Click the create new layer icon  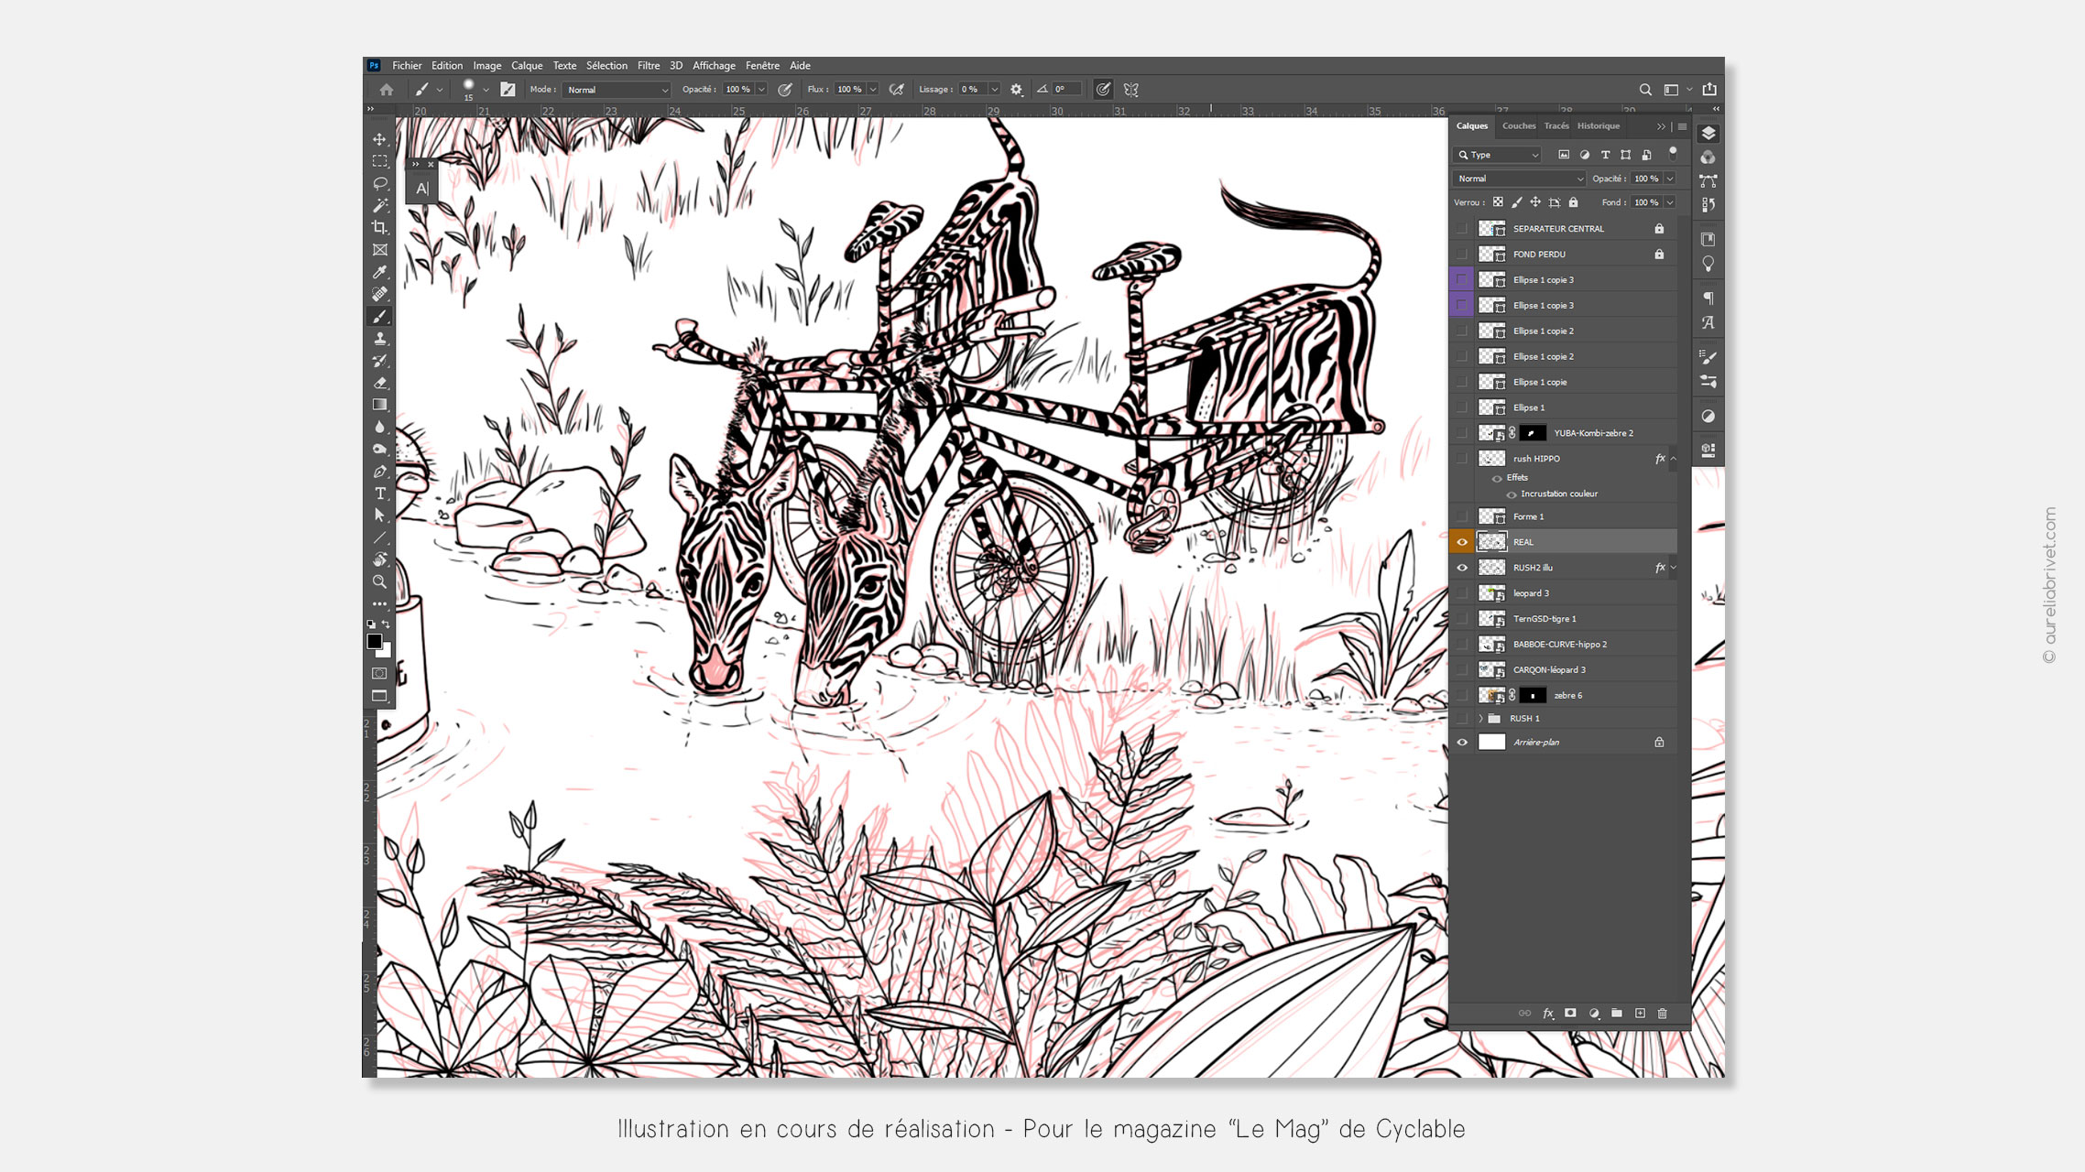pyautogui.click(x=1640, y=1013)
